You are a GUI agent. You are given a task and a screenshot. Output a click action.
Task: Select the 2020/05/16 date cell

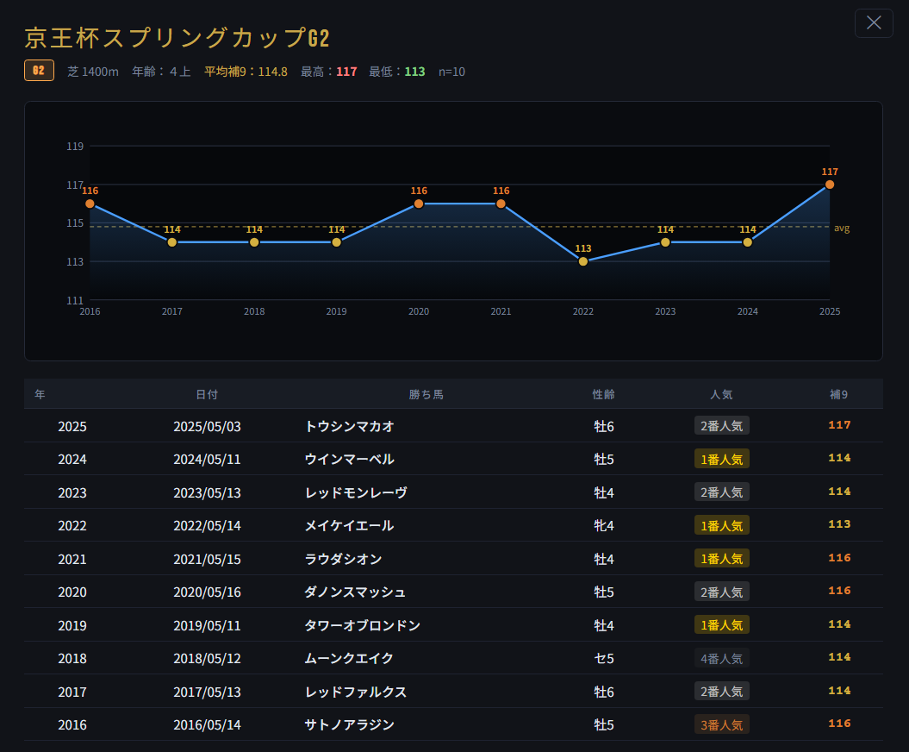207,592
